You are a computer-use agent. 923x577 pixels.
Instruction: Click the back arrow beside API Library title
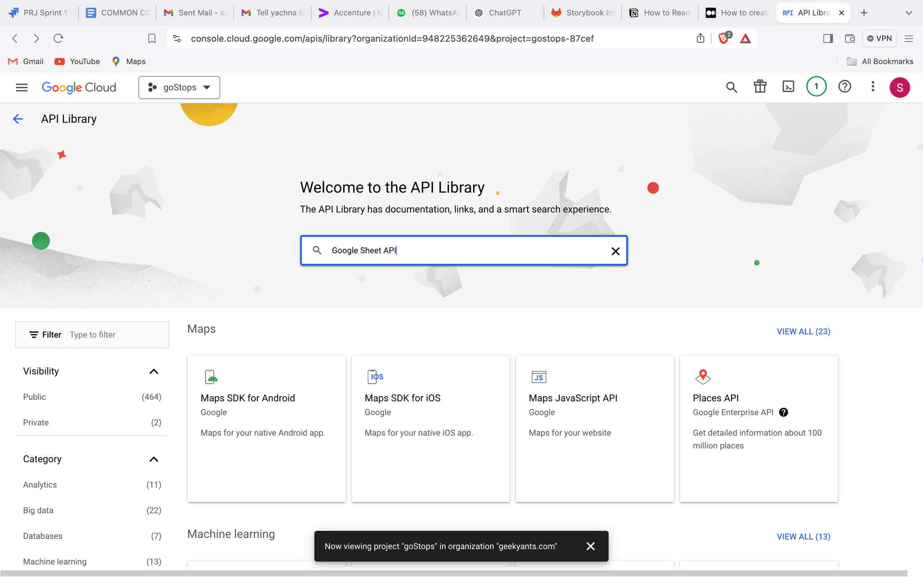click(x=18, y=119)
